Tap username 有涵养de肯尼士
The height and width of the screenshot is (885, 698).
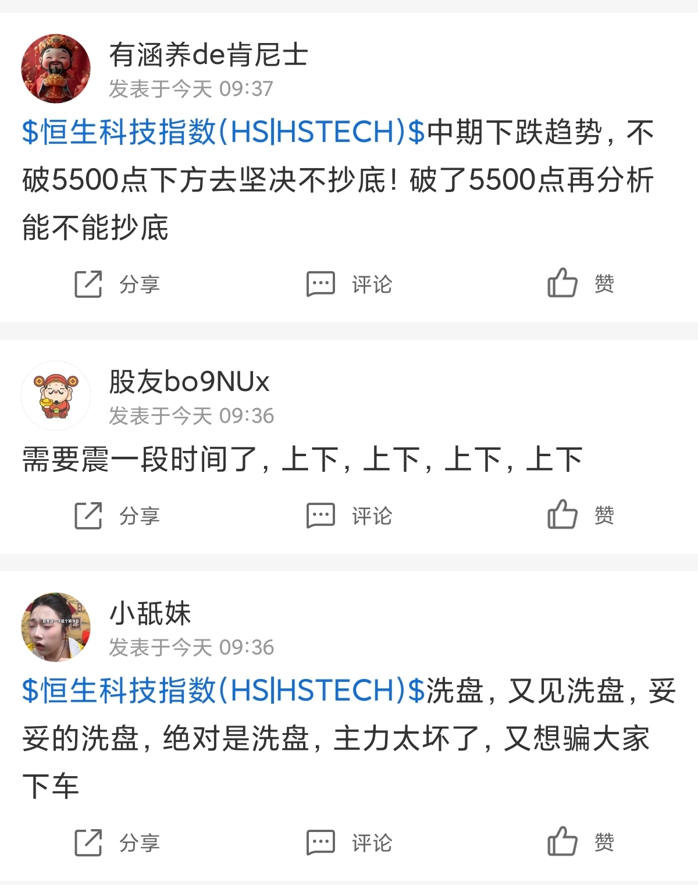point(208,55)
